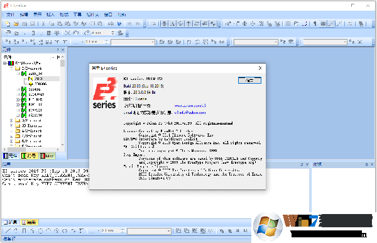The image size is (377, 243).
Task: Switch to the Misc tab
Action: [47, 156]
